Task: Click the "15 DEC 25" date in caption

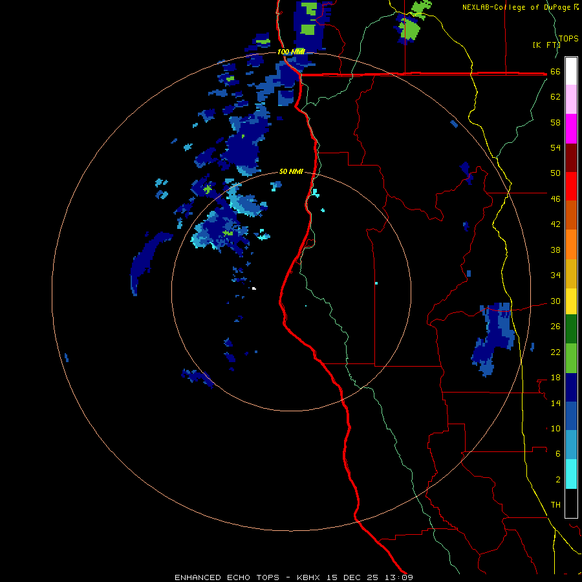Action: (x=352, y=577)
